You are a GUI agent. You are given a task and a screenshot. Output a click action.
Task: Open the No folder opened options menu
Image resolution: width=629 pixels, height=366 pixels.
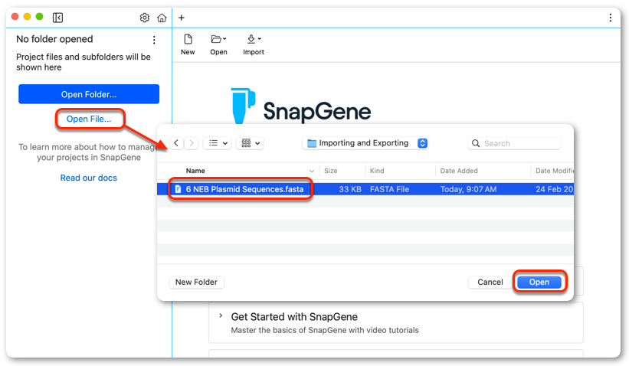click(154, 40)
